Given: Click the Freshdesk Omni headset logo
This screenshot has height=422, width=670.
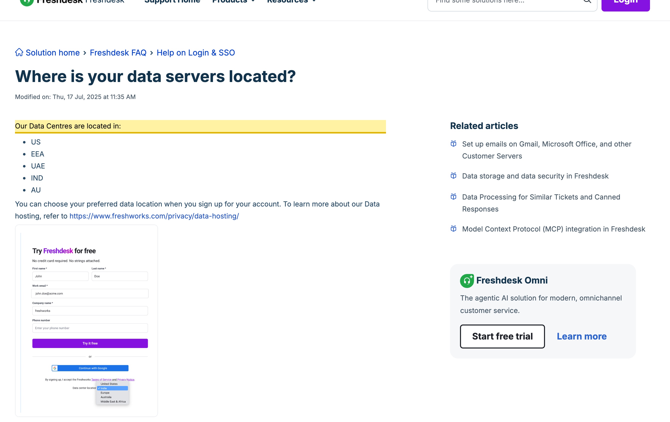Looking at the screenshot, I should point(467,280).
